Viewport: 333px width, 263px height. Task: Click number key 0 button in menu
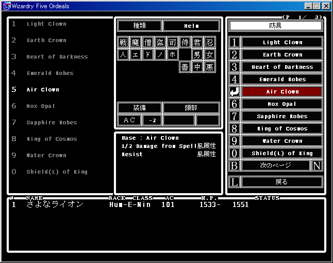coord(235,153)
